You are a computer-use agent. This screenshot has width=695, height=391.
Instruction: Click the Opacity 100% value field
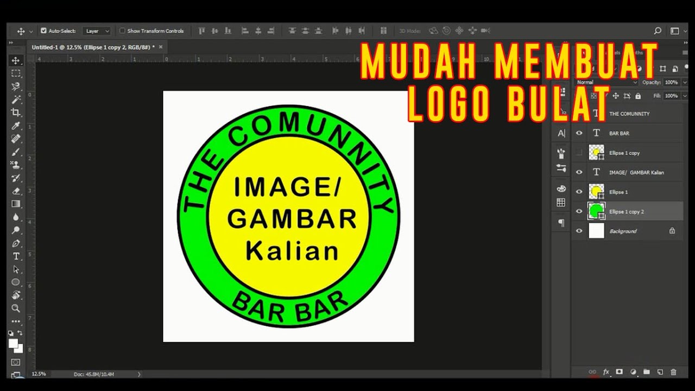(671, 83)
